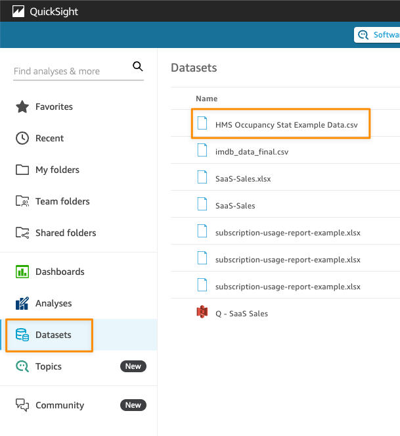400x436 pixels.
Task: Open My folders
Action: pyautogui.click(x=58, y=170)
